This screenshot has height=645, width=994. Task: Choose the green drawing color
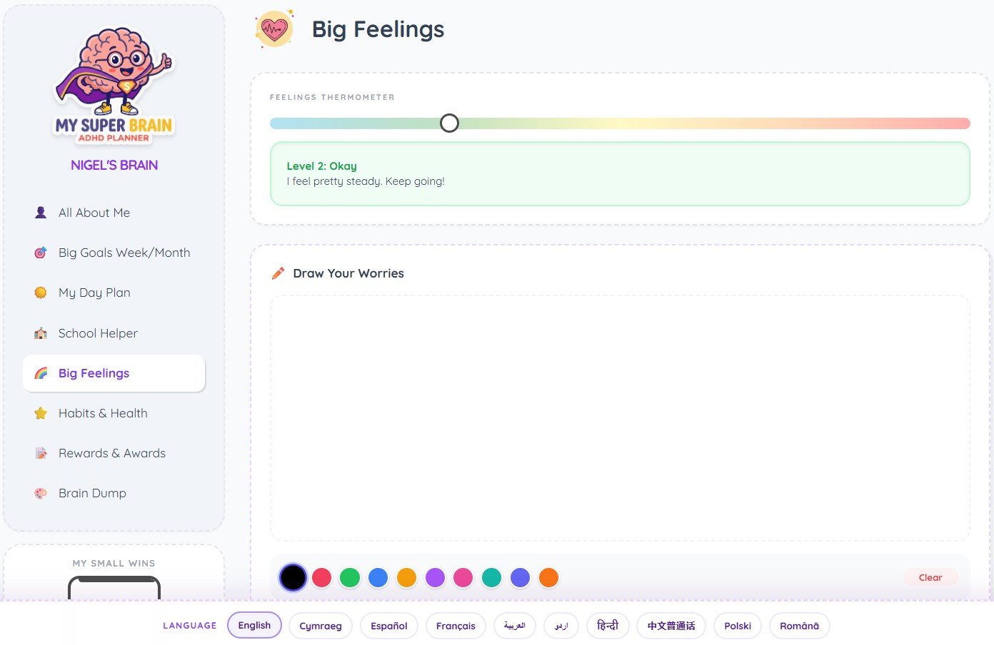coord(350,577)
